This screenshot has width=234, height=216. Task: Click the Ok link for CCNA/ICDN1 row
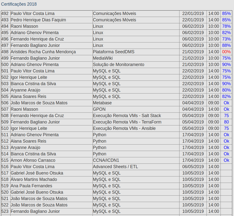click(x=226, y=160)
